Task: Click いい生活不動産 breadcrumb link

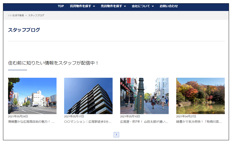Action: [x=16, y=15]
